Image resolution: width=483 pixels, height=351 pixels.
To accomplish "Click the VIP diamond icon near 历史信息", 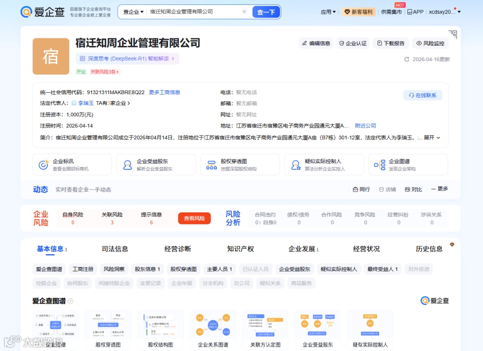I will pyautogui.click(x=452, y=245).
